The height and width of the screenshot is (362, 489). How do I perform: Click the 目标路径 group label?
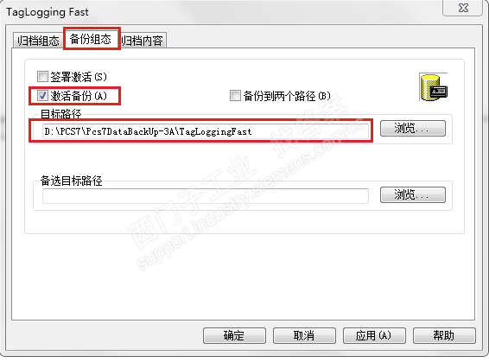[x=61, y=114]
